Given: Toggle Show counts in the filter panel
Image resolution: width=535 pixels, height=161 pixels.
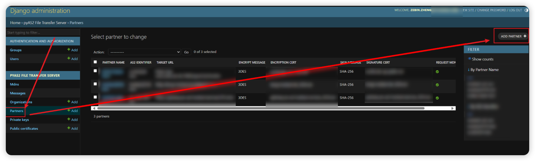Looking at the screenshot, I should (x=482, y=59).
